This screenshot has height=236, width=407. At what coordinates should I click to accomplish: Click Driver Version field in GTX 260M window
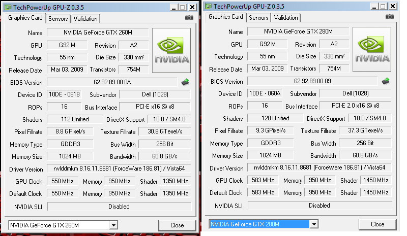(x=119, y=168)
